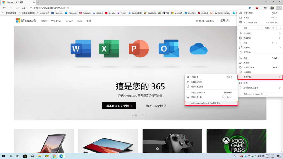This screenshot has height=159, width=283.
Task: Click the browser refresh button
Action: [x=17, y=8]
